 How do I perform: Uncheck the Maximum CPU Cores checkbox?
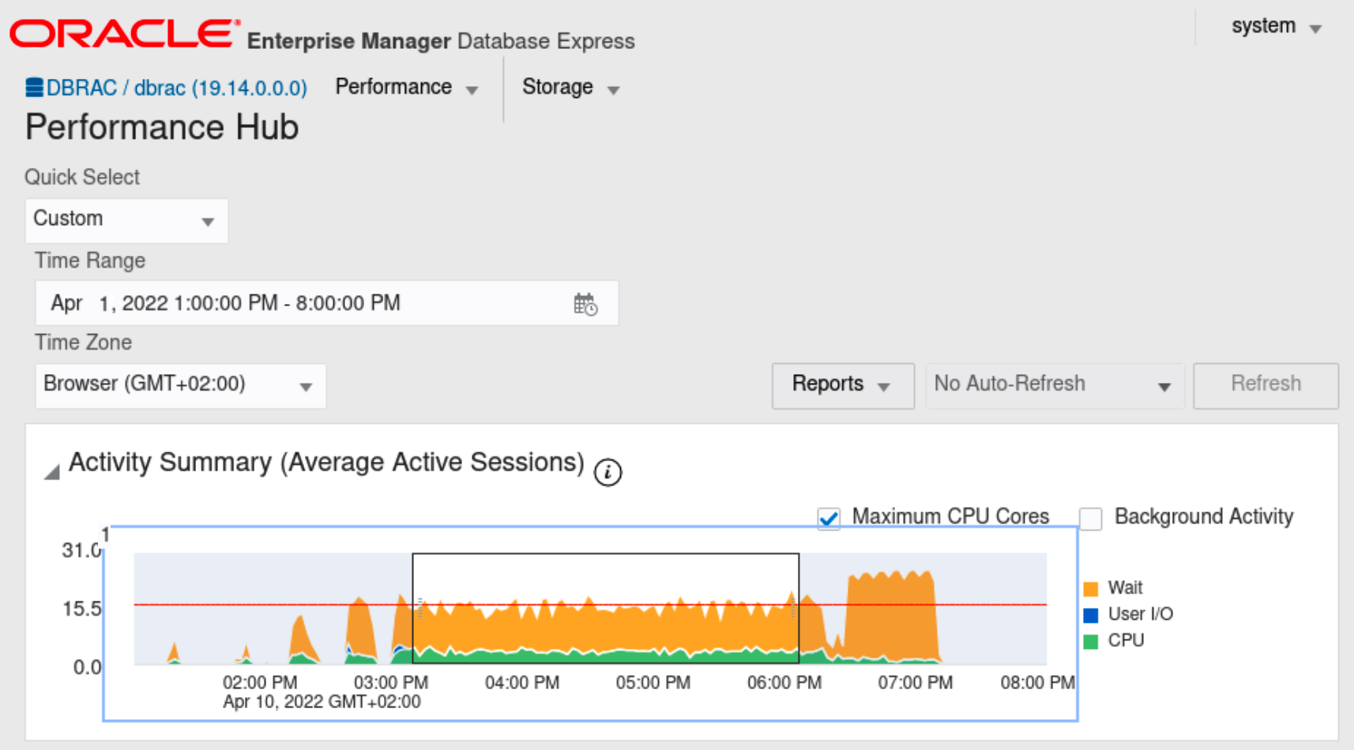(x=829, y=518)
